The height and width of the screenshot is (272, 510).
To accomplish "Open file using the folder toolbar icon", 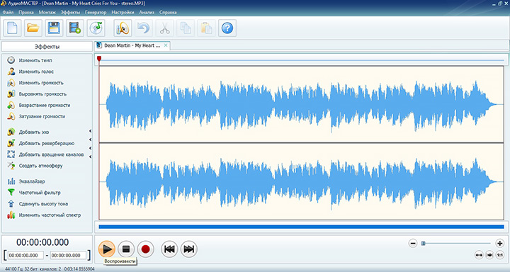I will coord(33,28).
